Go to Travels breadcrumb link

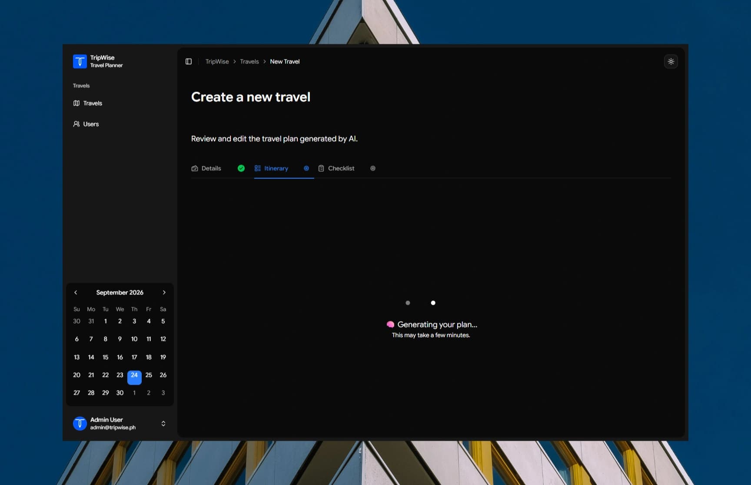249,62
